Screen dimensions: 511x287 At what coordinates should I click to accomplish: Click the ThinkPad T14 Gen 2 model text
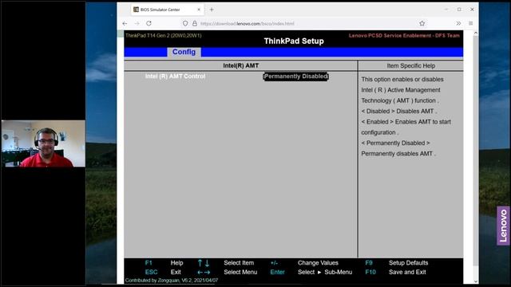coord(163,35)
